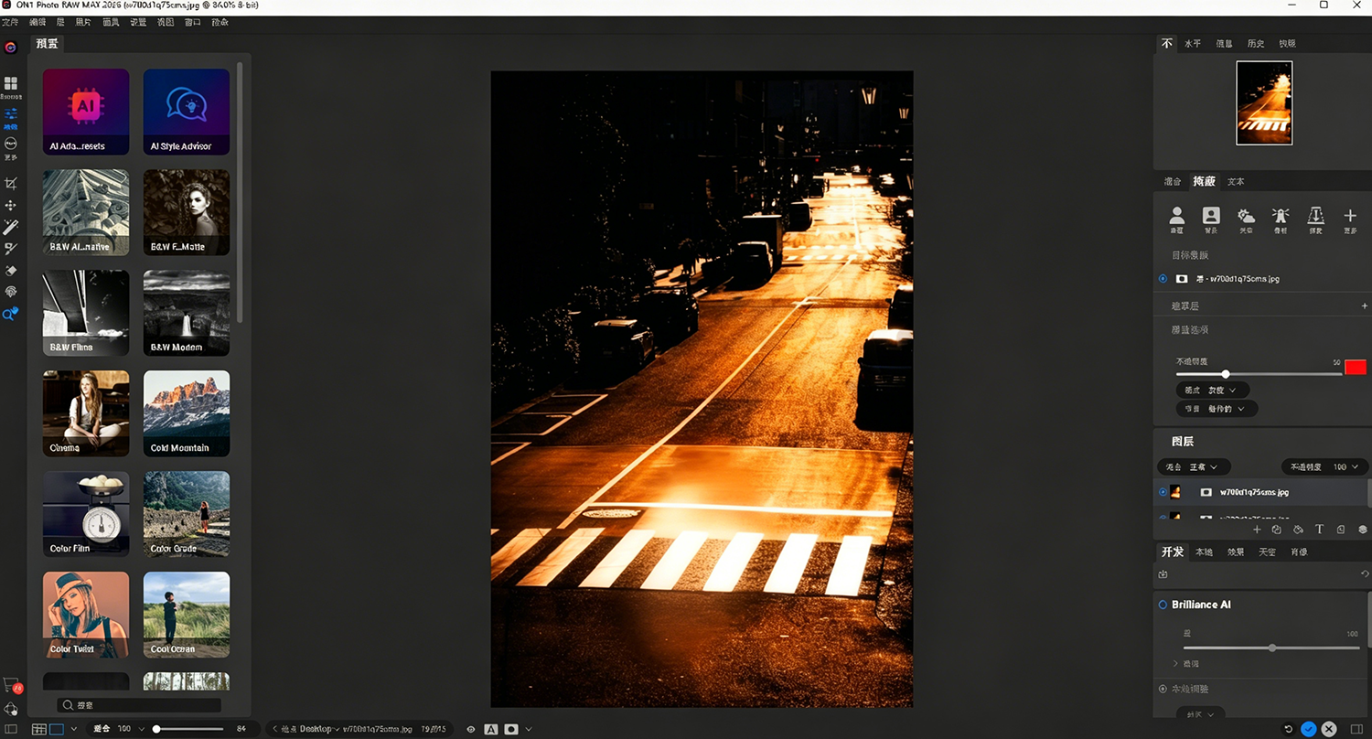
Task: Open the 文件 menu
Action: tap(10, 22)
